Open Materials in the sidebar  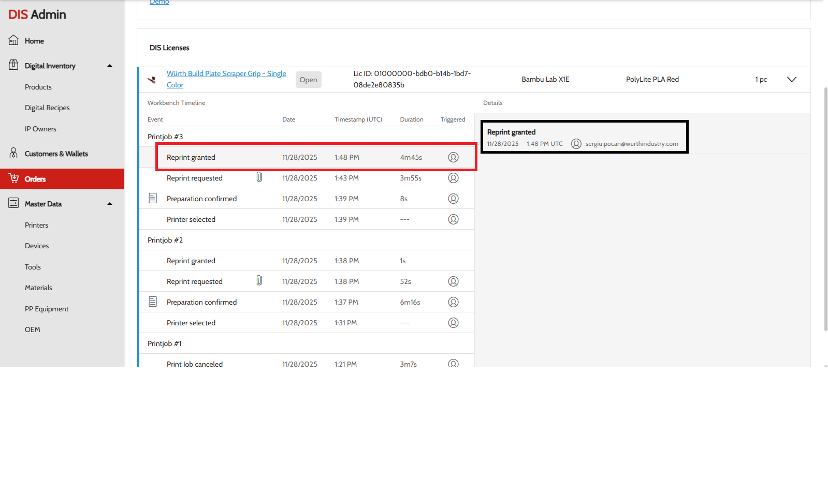[x=38, y=288]
